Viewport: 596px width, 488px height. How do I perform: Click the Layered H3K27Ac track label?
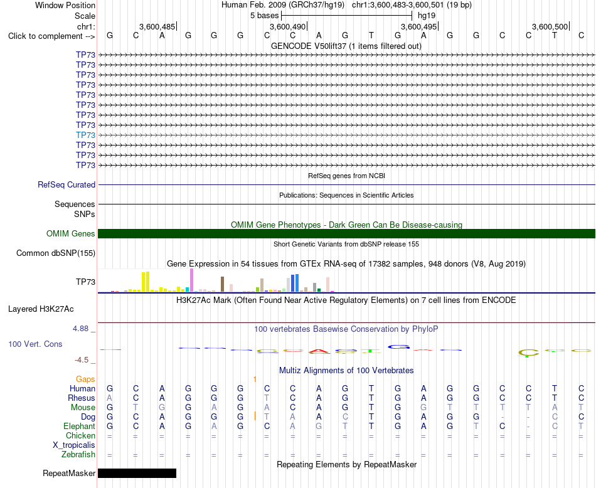(41, 309)
